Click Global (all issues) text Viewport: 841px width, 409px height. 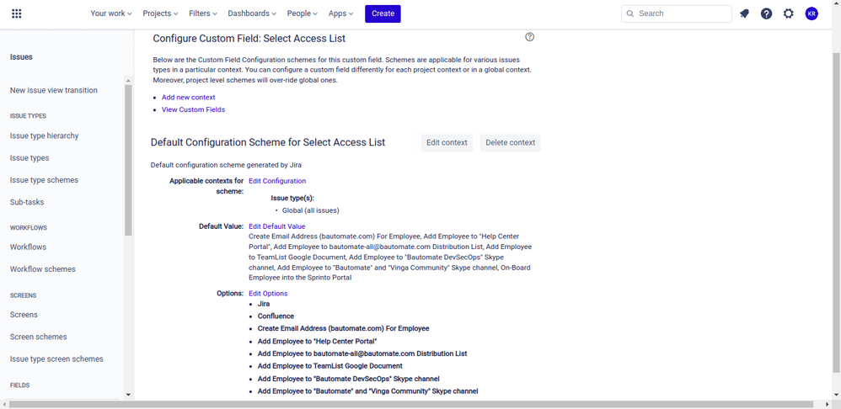click(x=311, y=210)
